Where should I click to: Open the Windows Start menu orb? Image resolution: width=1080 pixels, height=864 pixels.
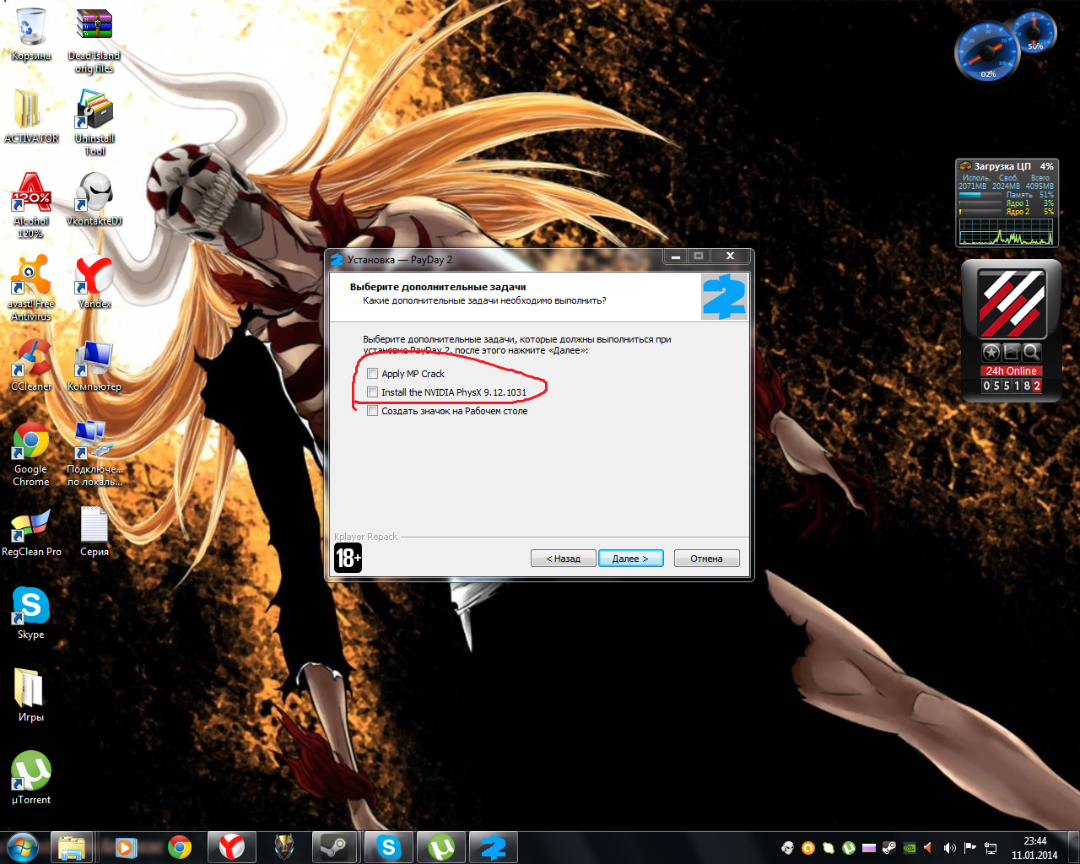pyautogui.click(x=23, y=847)
